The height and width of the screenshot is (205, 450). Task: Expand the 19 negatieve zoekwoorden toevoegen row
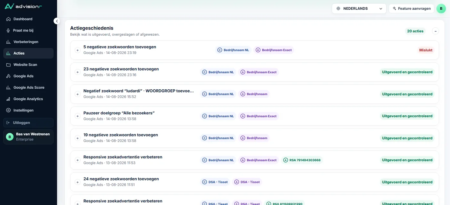pos(77,138)
